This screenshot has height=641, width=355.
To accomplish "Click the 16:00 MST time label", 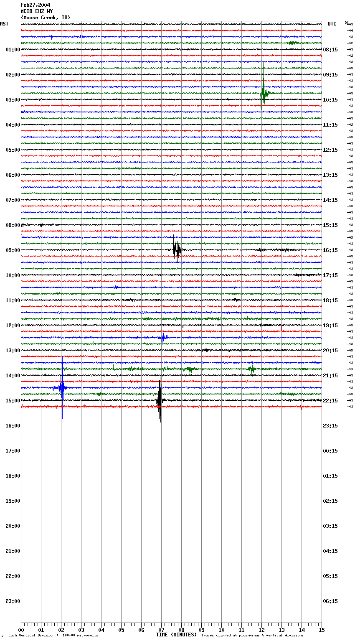I will [13, 426].
